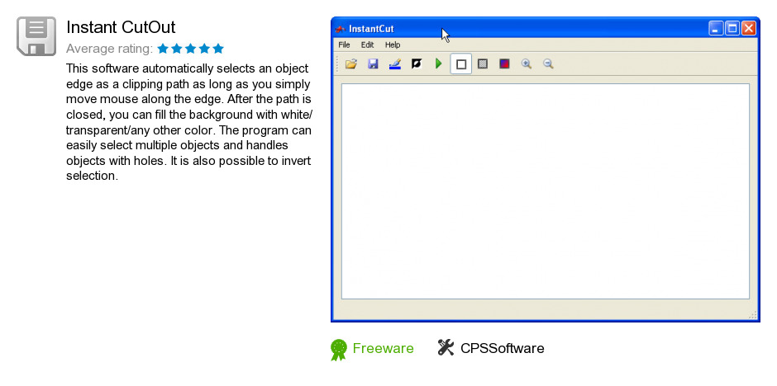Image resolution: width=777 pixels, height=386 pixels.
Task: Minimize the InstantCut window
Action: tap(716, 28)
